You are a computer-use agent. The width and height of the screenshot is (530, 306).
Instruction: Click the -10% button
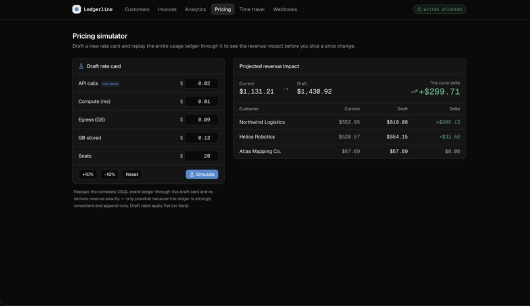(110, 175)
